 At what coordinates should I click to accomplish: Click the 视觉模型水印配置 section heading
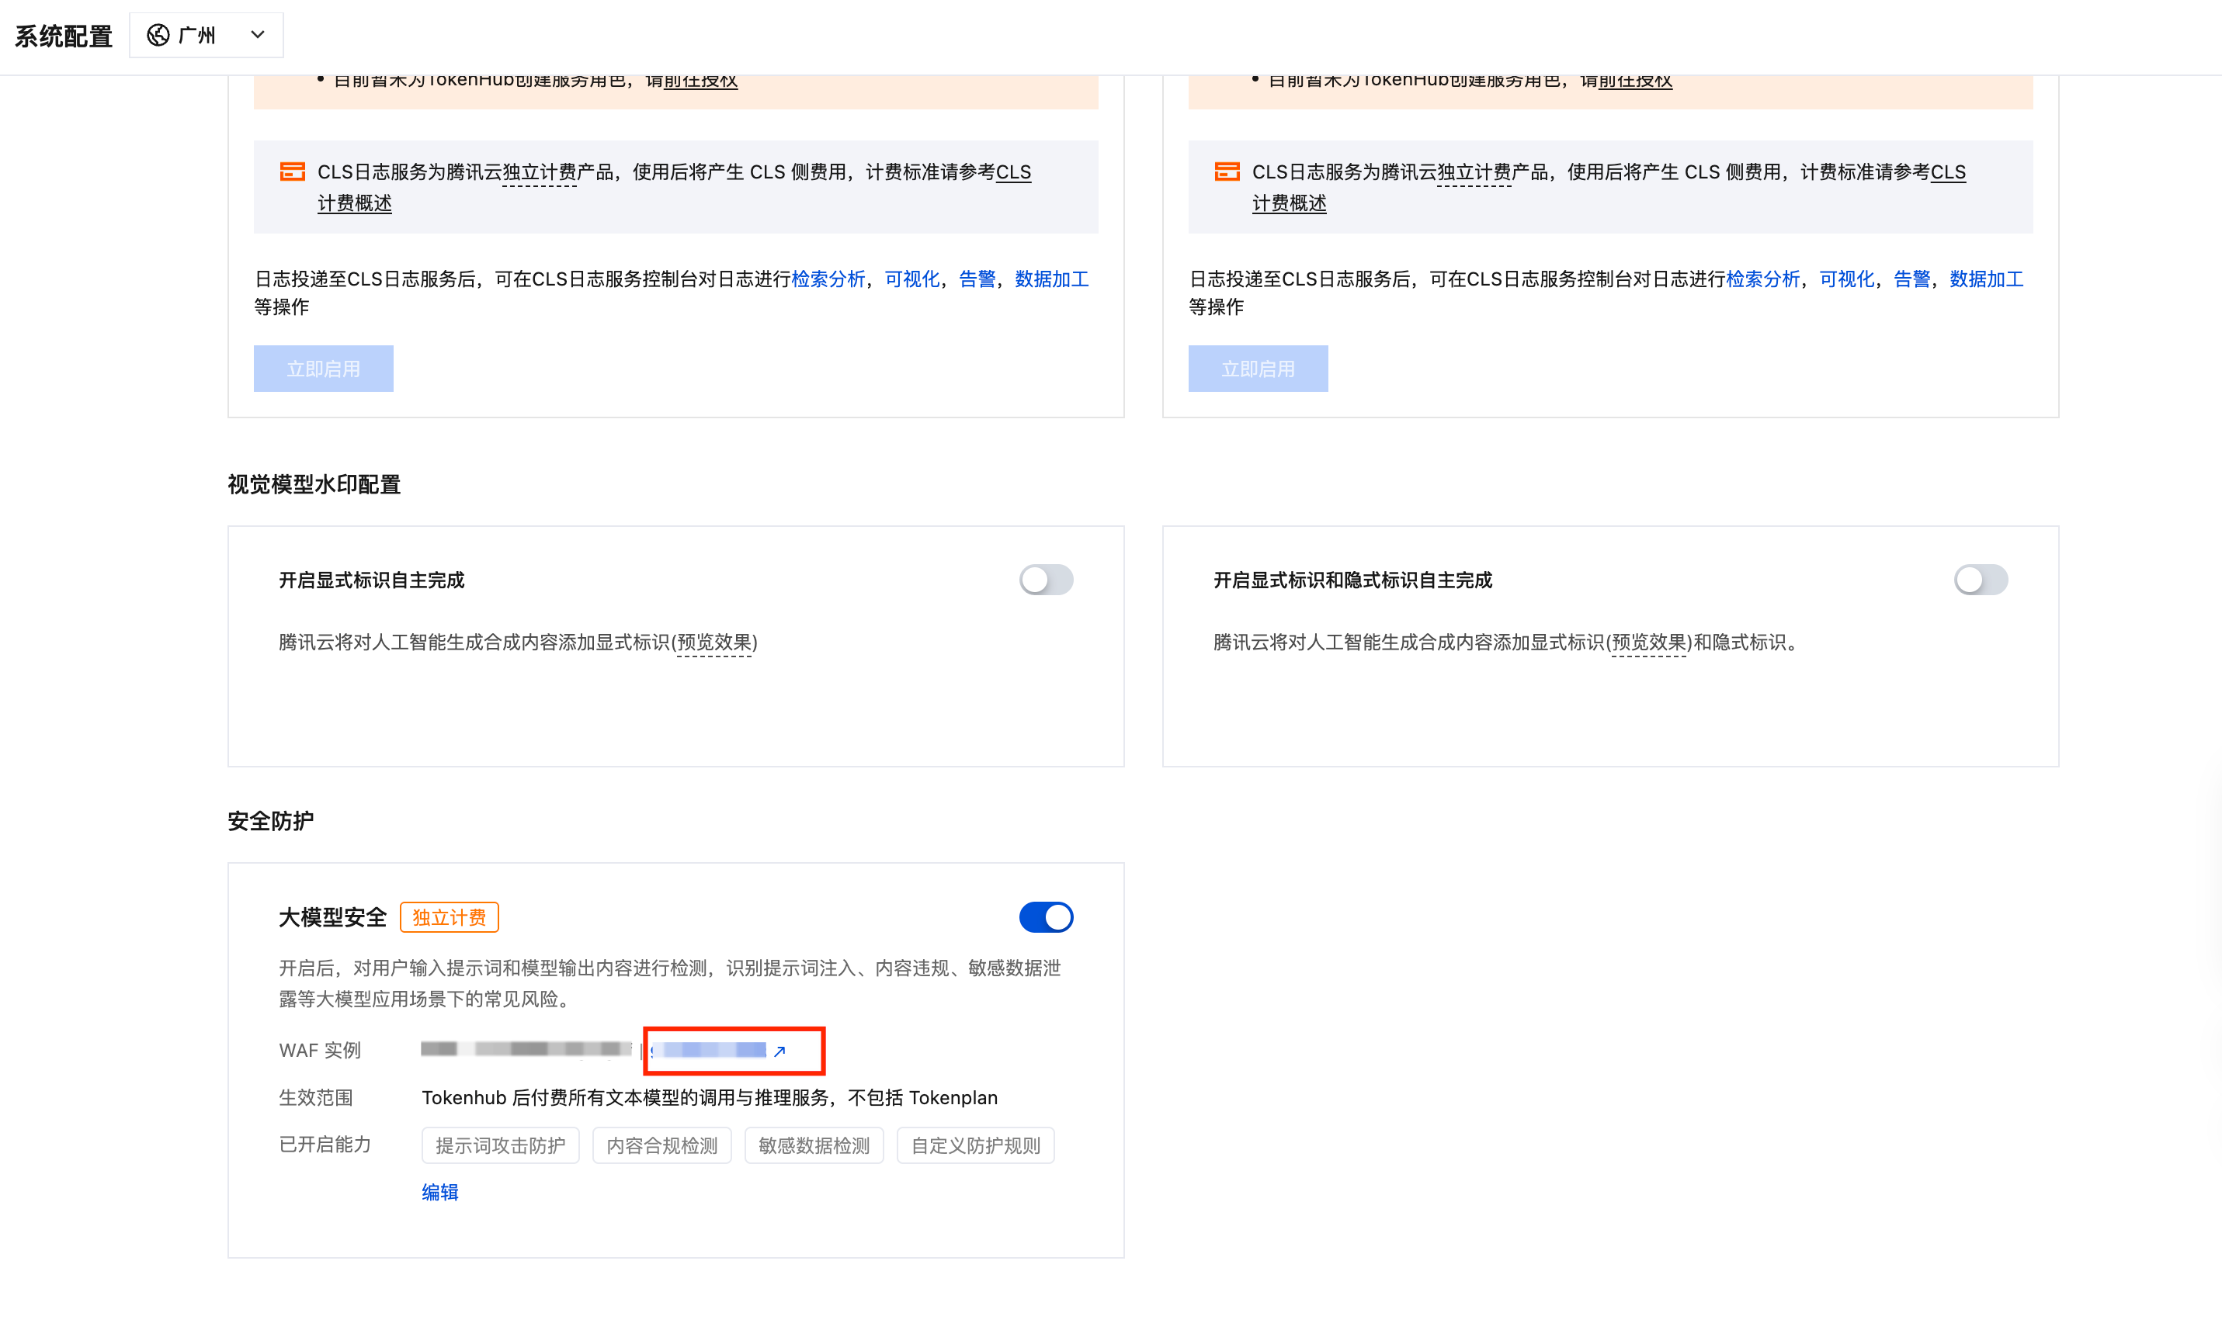coord(314,485)
